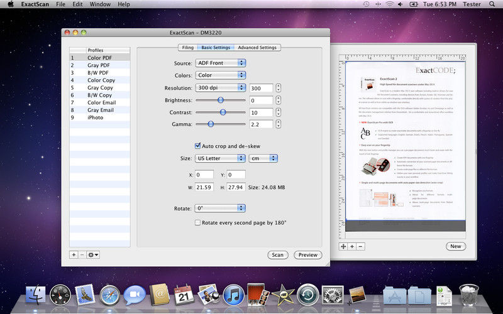
Task: Open the Mail stamp icon in Dock
Action: (x=85, y=295)
